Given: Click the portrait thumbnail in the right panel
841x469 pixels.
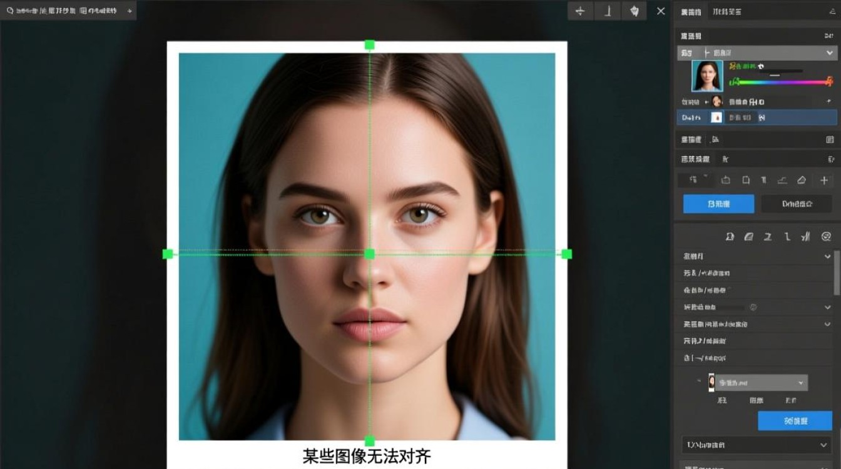Looking at the screenshot, I should point(706,75).
